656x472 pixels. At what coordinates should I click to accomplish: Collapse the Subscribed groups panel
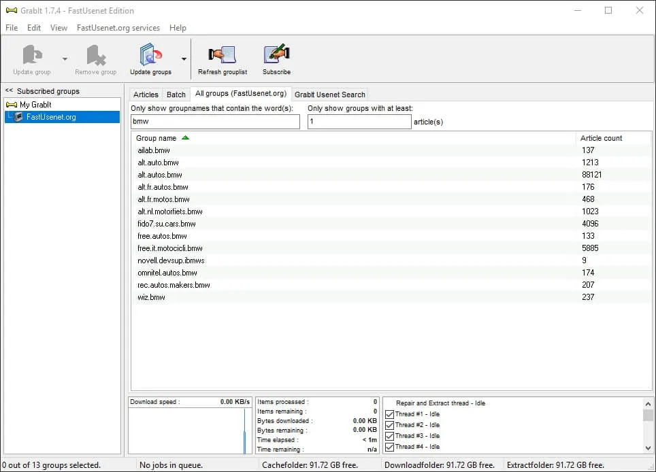9,90
